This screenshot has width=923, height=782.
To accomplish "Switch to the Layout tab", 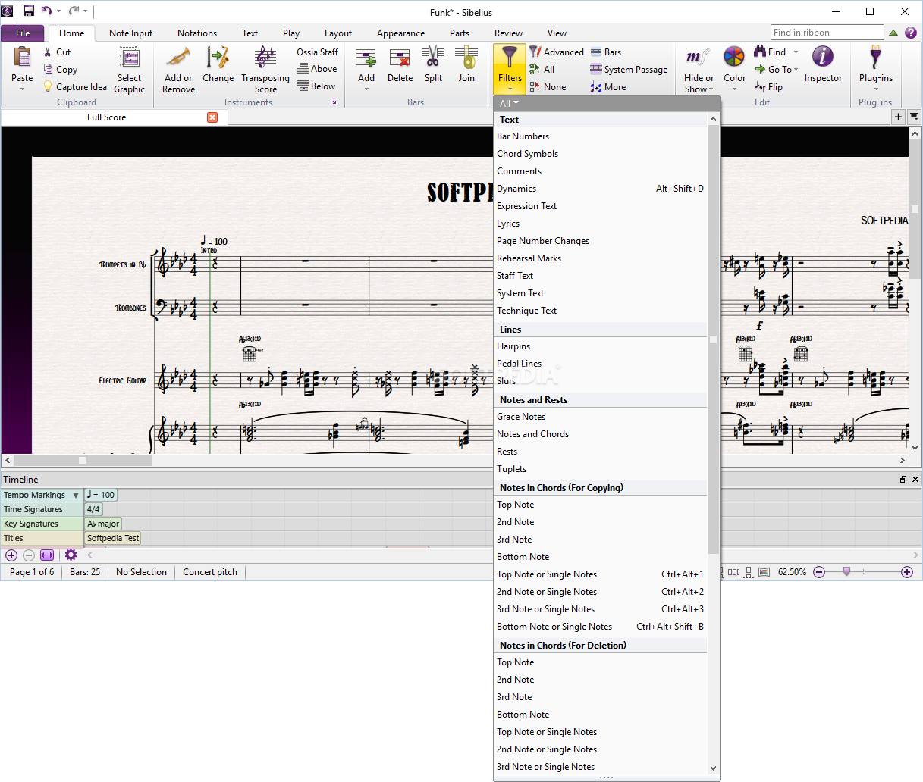I will tap(337, 33).
